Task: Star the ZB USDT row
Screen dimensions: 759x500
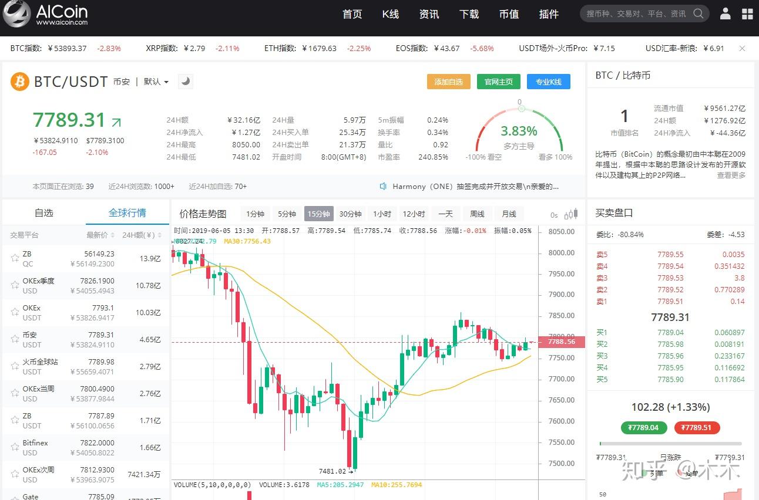Action: pyautogui.click(x=15, y=420)
